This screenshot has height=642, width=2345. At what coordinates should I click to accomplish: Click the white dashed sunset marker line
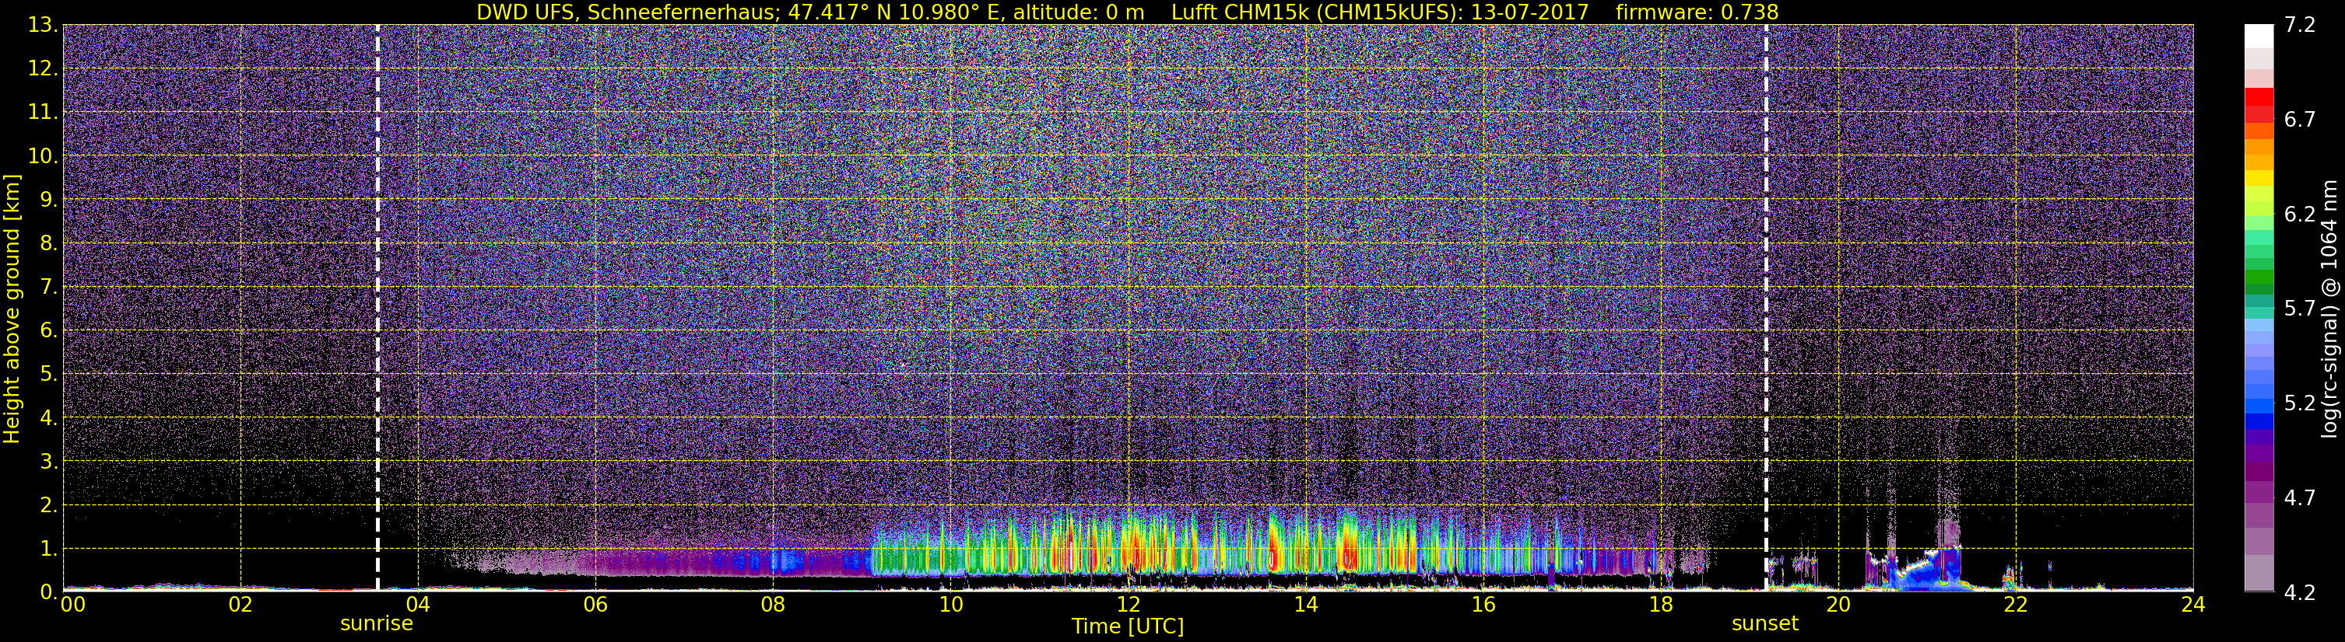point(1766,307)
